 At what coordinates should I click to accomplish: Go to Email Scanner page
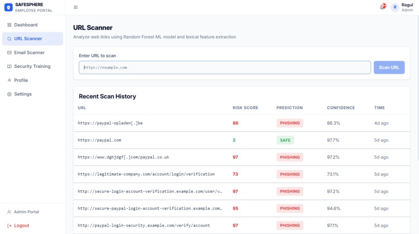pos(33,52)
